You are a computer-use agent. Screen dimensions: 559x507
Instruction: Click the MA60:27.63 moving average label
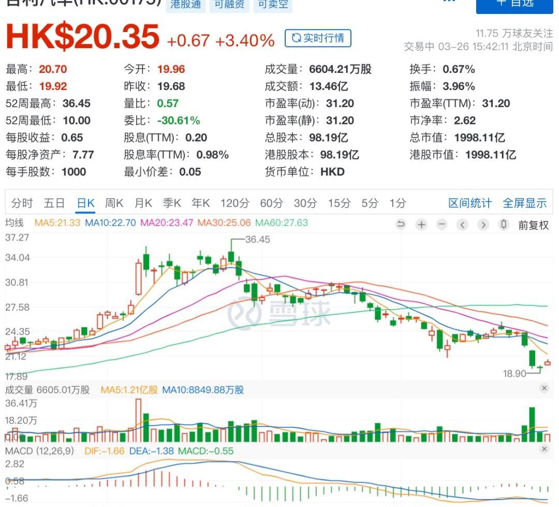point(281,223)
